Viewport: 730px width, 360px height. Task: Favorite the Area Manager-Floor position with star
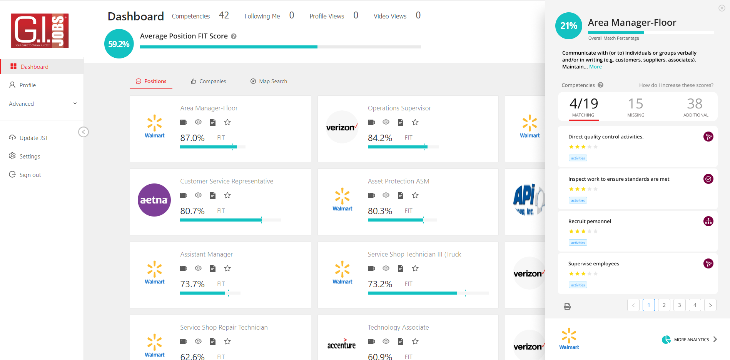(227, 122)
